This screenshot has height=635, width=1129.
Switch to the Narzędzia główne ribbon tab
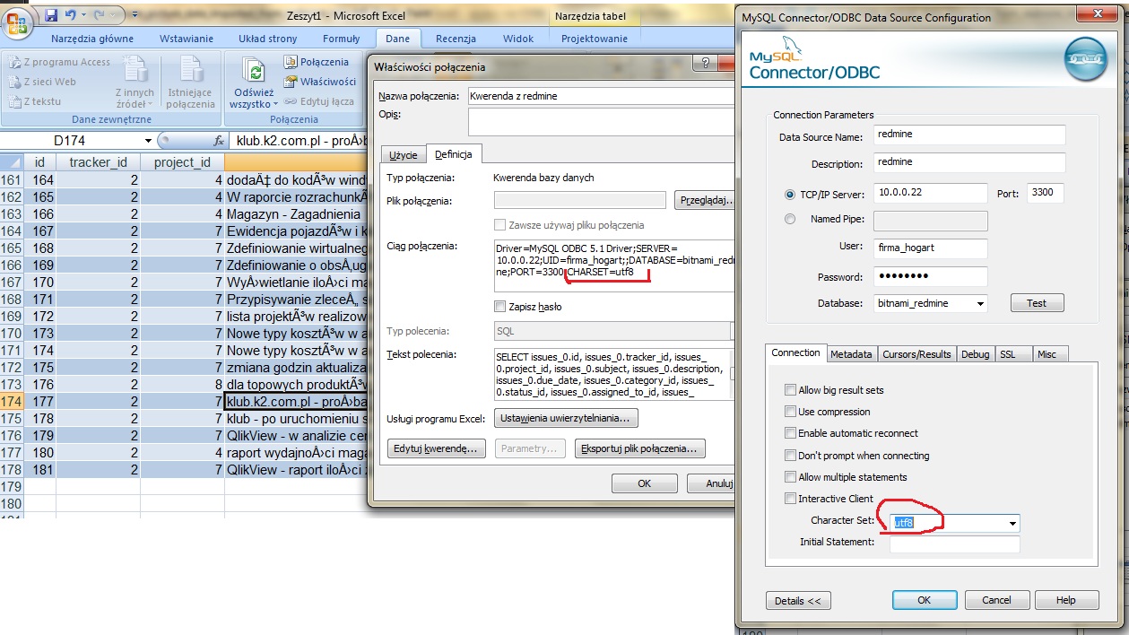[92, 39]
